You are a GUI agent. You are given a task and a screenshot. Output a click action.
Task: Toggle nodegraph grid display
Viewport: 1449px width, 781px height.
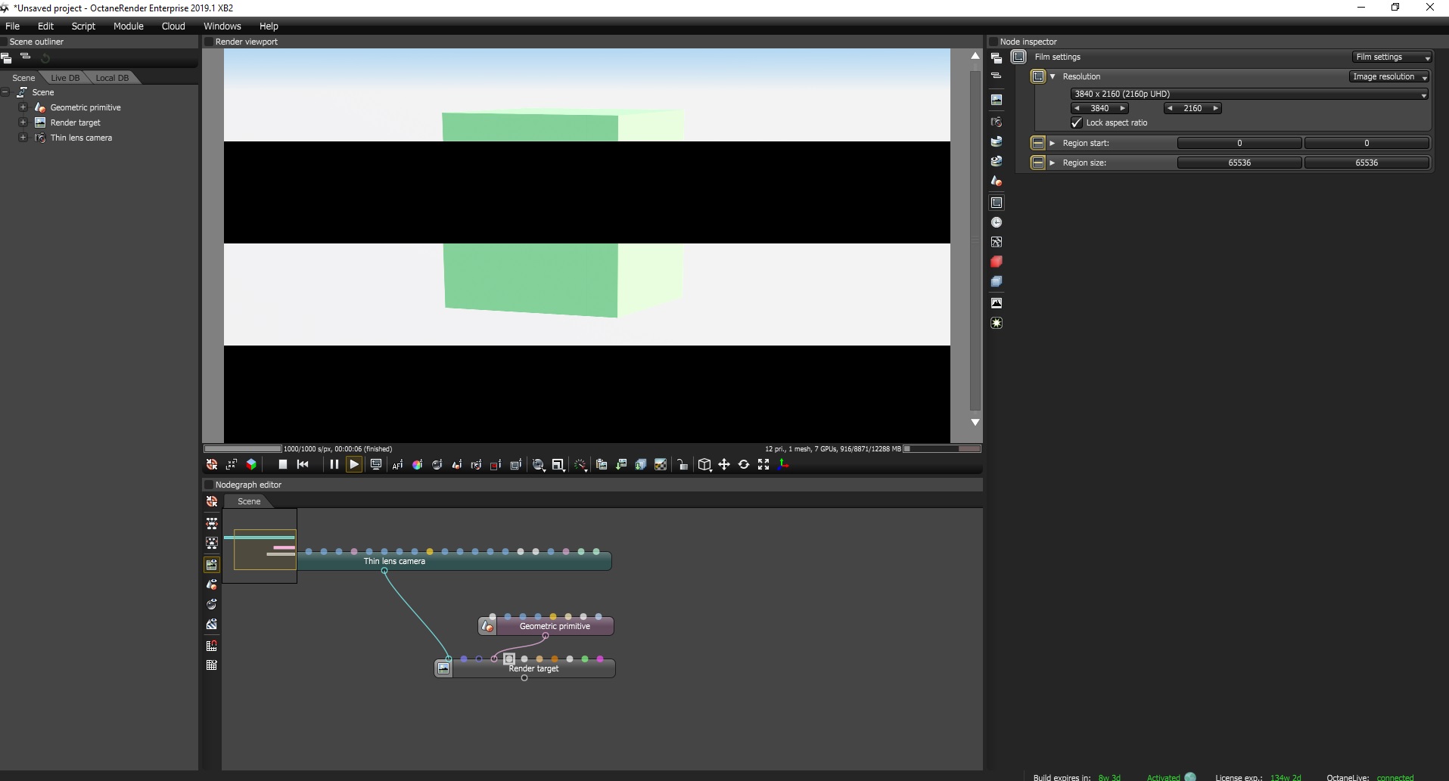click(x=212, y=665)
